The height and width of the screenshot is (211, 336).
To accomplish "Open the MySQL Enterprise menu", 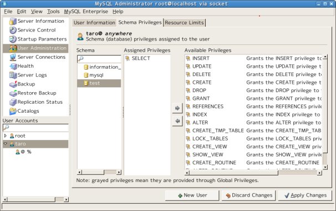I will [86, 12].
